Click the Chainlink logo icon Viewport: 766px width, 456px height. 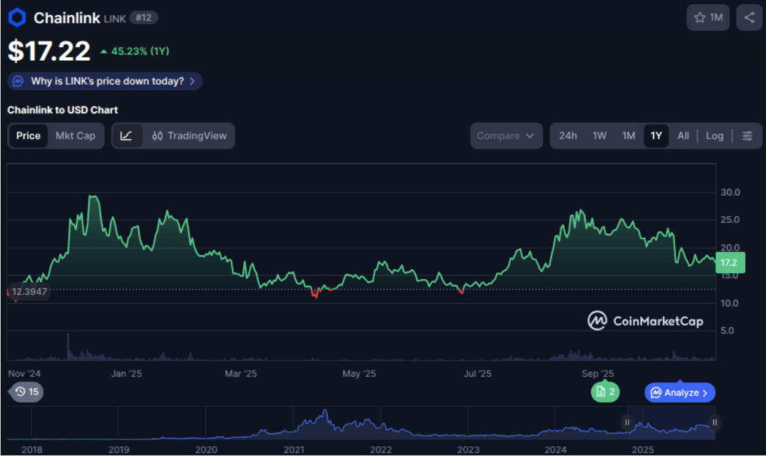pos(16,17)
